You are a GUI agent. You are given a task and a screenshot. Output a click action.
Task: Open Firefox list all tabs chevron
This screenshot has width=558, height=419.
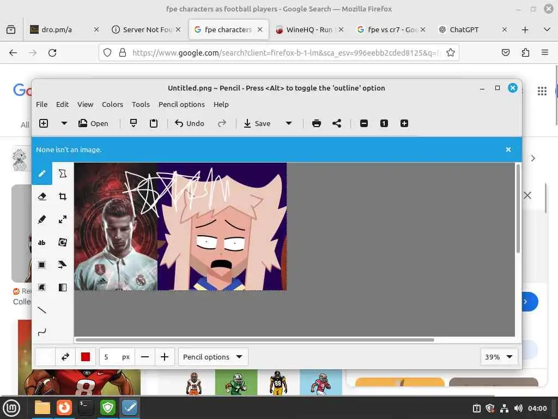pos(547,29)
